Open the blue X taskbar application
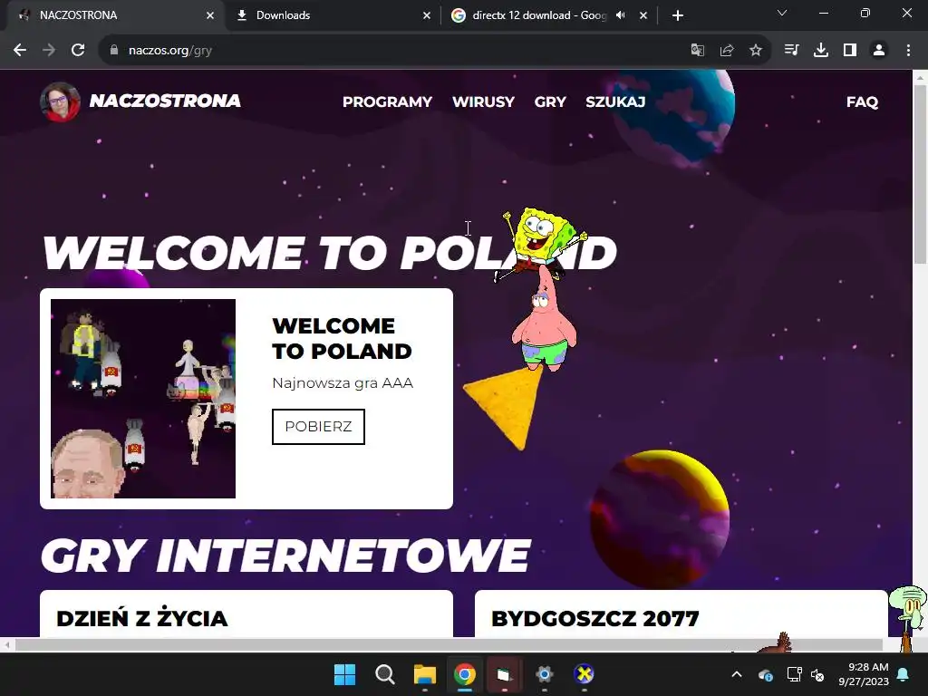The height and width of the screenshot is (696, 928). (585, 674)
